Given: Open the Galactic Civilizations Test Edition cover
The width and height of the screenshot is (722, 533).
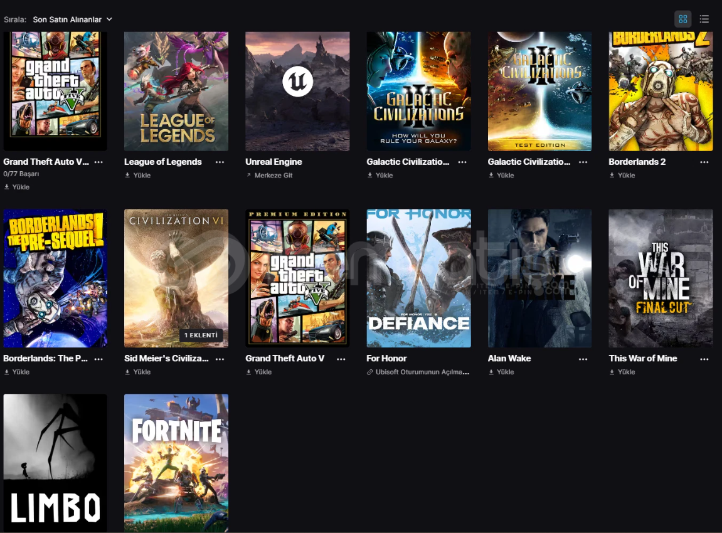Looking at the screenshot, I should tap(539, 91).
